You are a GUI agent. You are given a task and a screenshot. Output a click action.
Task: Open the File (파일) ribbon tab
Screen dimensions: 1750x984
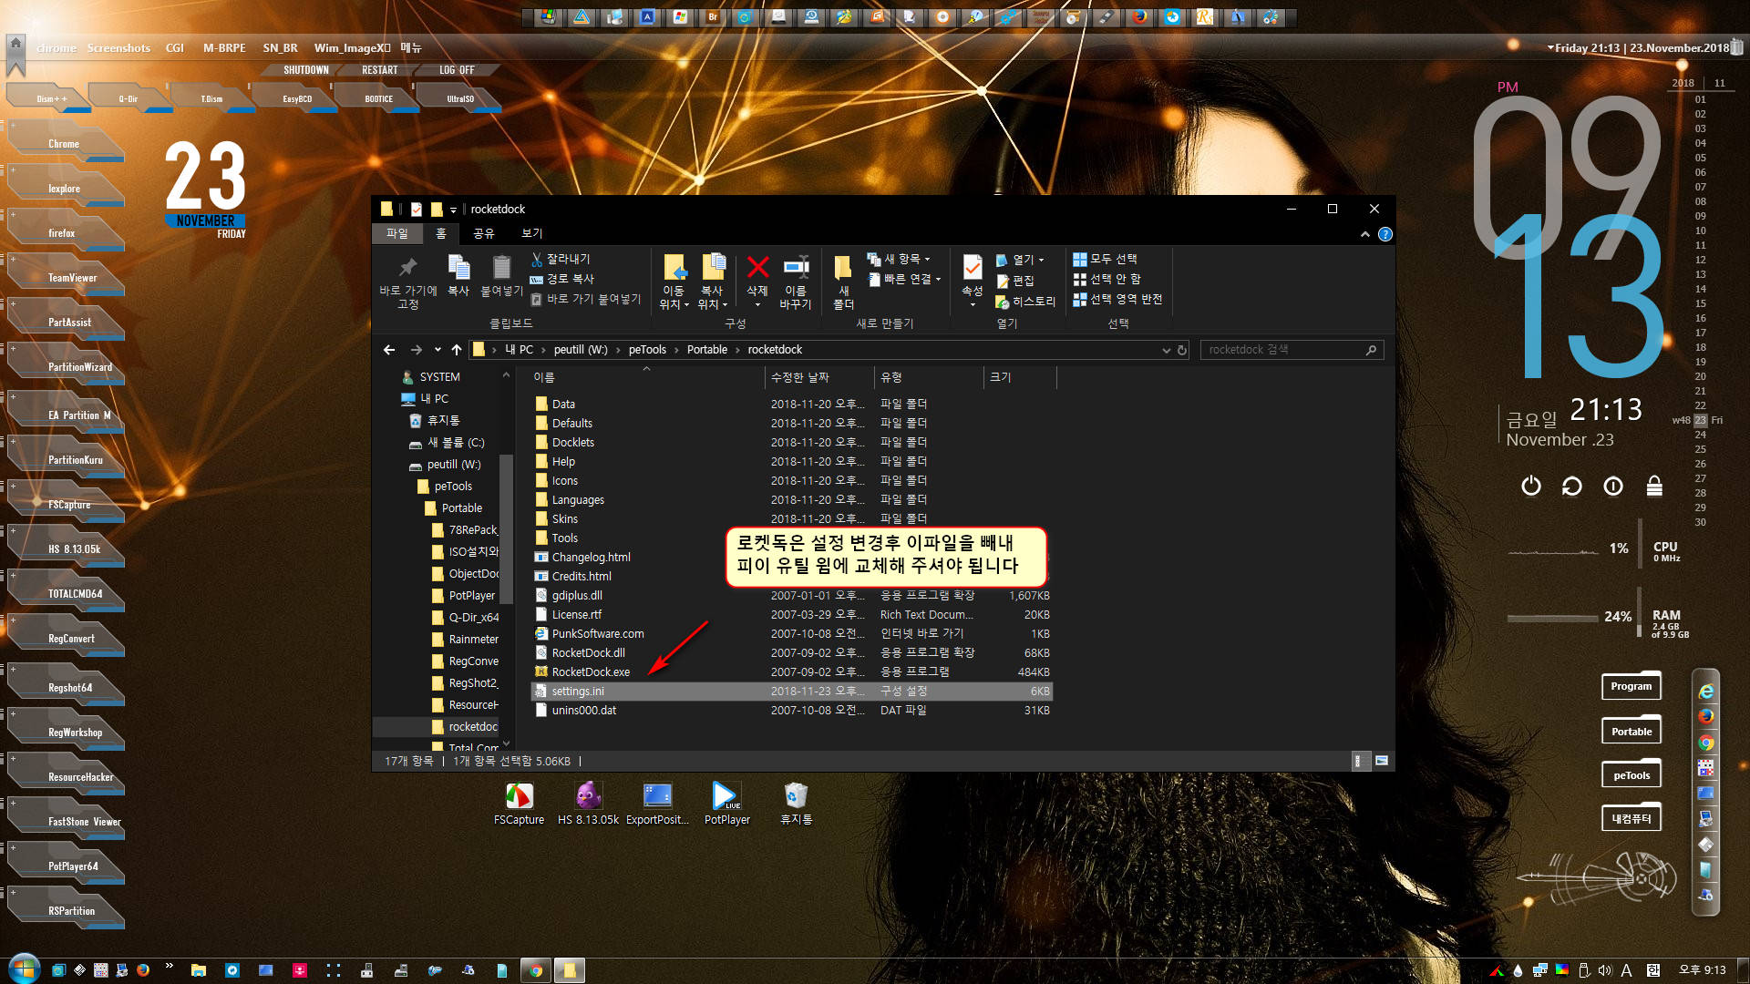(x=396, y=234)
